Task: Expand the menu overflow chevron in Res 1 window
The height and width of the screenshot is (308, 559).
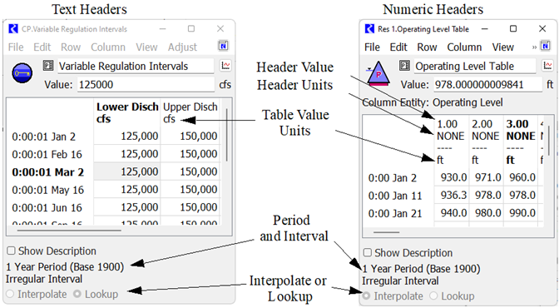Action: (534, 47)
